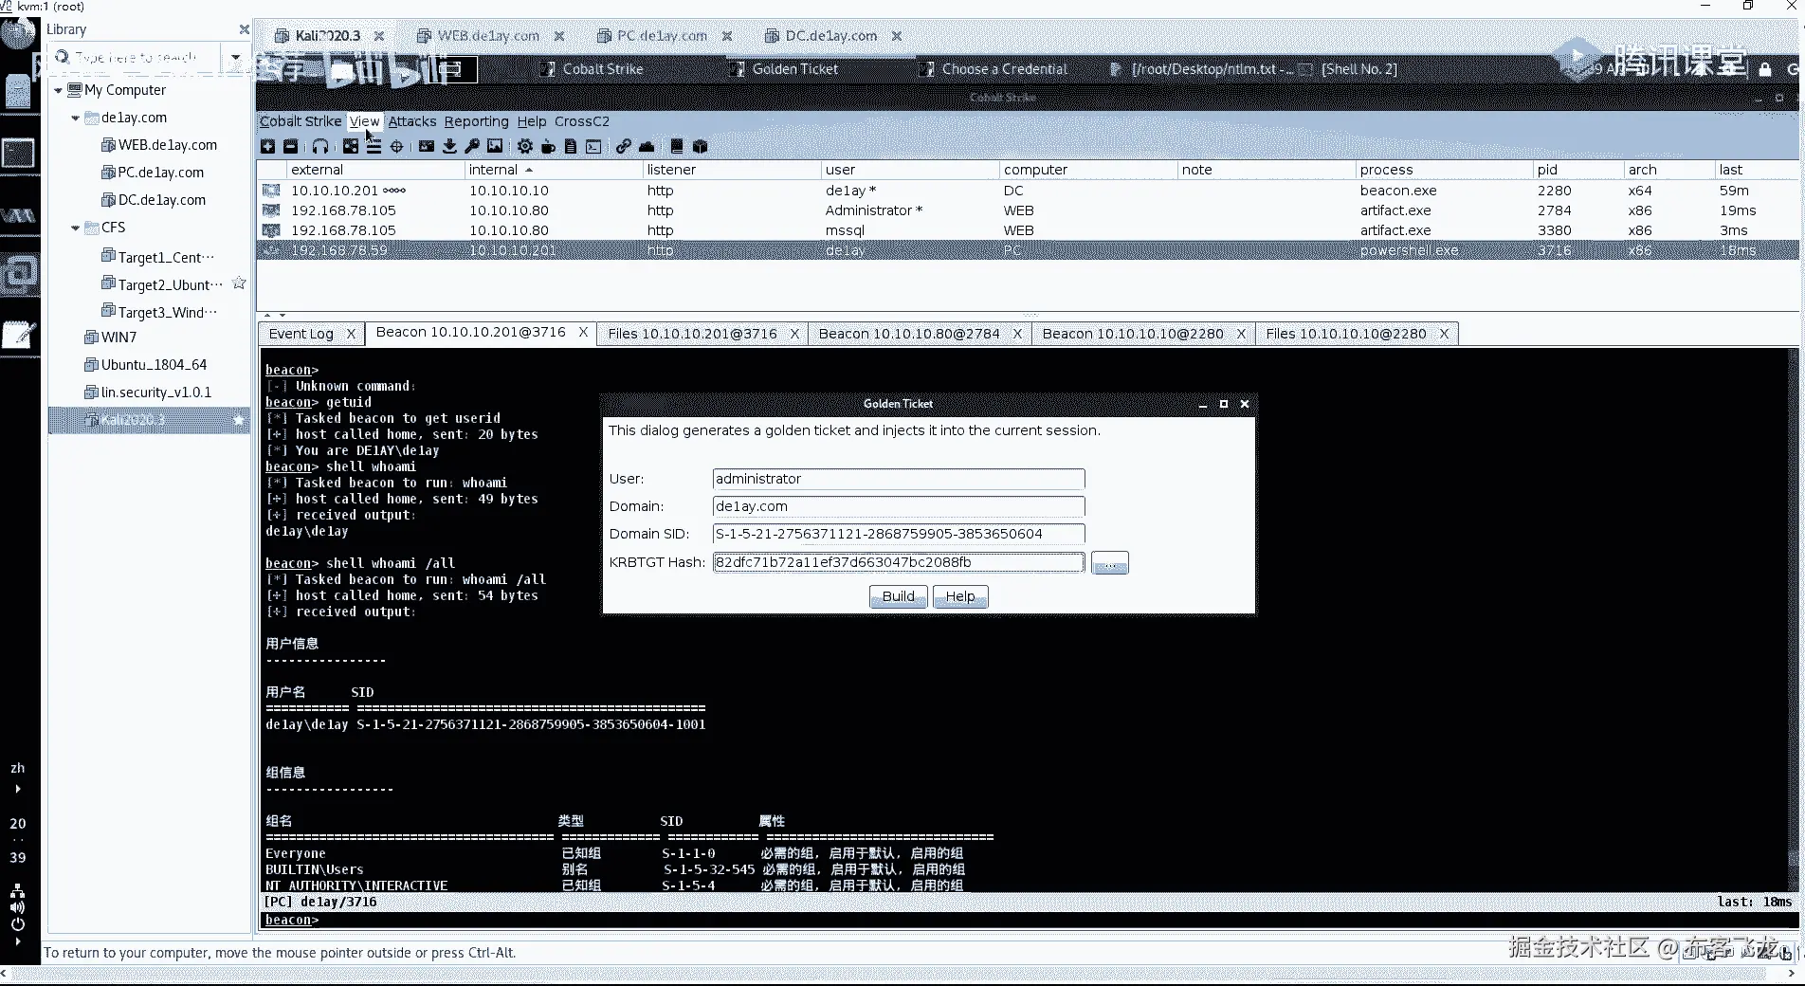Image resolution: width=1805 pixels, height=986 pixels.
Task: Click the star on Kali2020.3 library entry
Action: [x=239, y=419]
